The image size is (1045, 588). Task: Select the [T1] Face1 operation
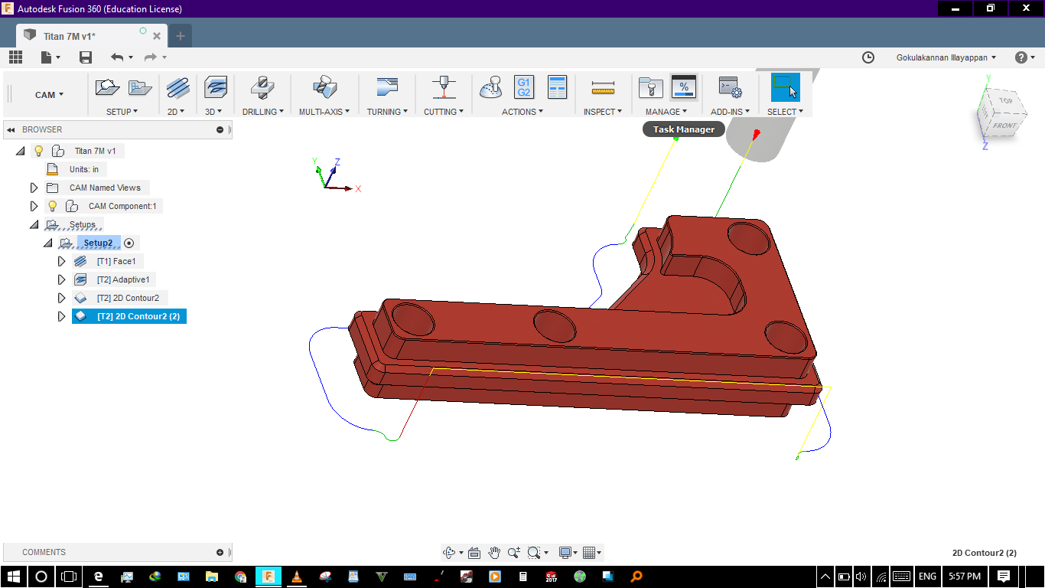coord(116,261)
